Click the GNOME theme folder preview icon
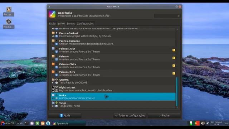The width and height of the screenshot is (229, 129). coord(53,80)
